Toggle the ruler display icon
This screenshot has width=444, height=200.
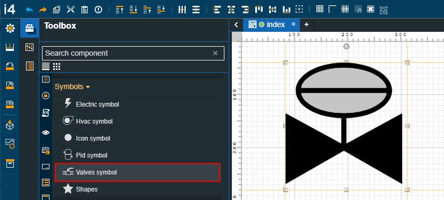pos(332,9)
